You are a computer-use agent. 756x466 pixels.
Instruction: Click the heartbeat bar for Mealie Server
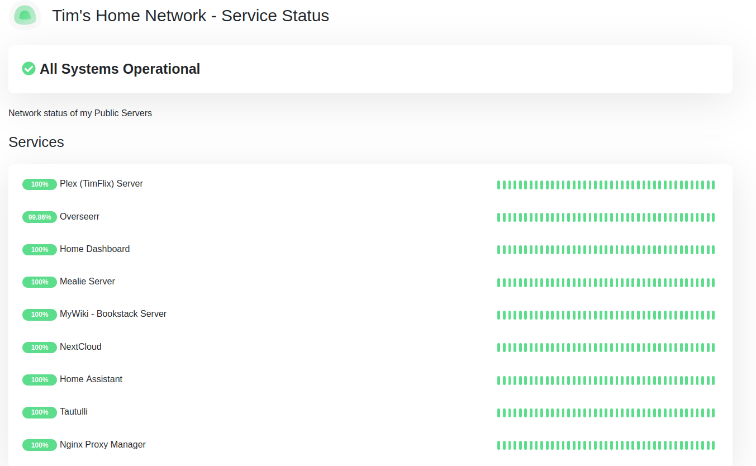coord(606,283)
